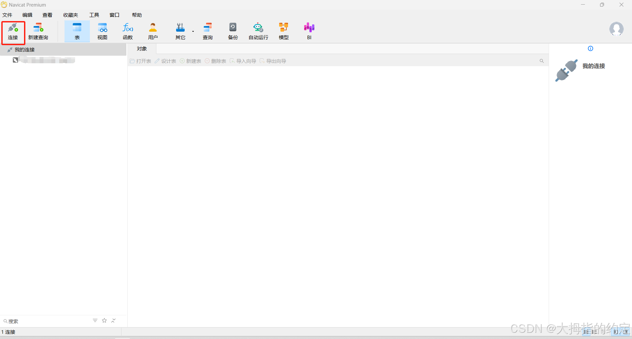Toggle the favorites star filter in sidebar
632x339 pixels.
(x=104, y=321)
